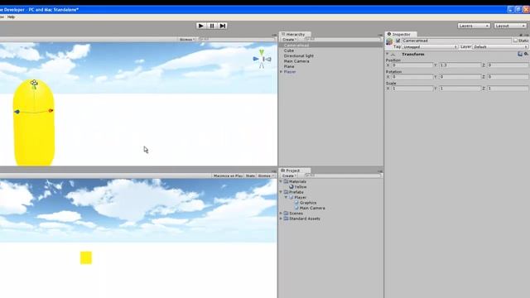Click the Graphics prefab child icon
The width and height of the screenshot is (530, 298).
[x=296, y=203]
